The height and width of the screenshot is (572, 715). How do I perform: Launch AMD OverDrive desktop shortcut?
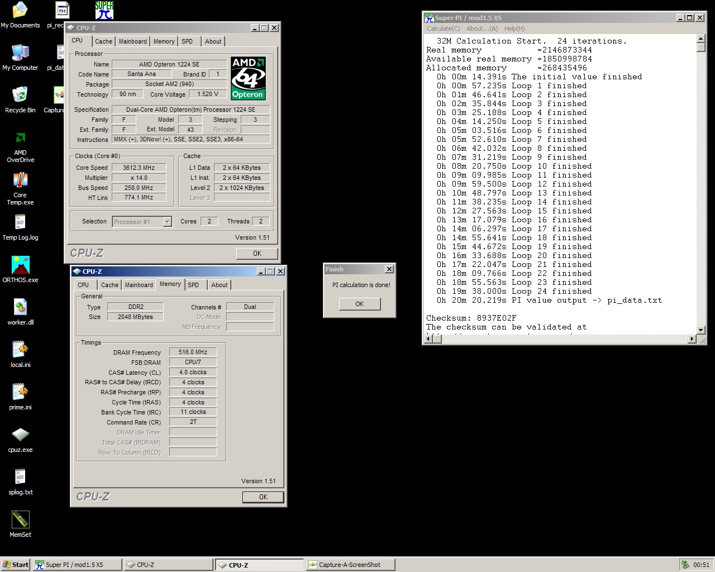[20, 146]
